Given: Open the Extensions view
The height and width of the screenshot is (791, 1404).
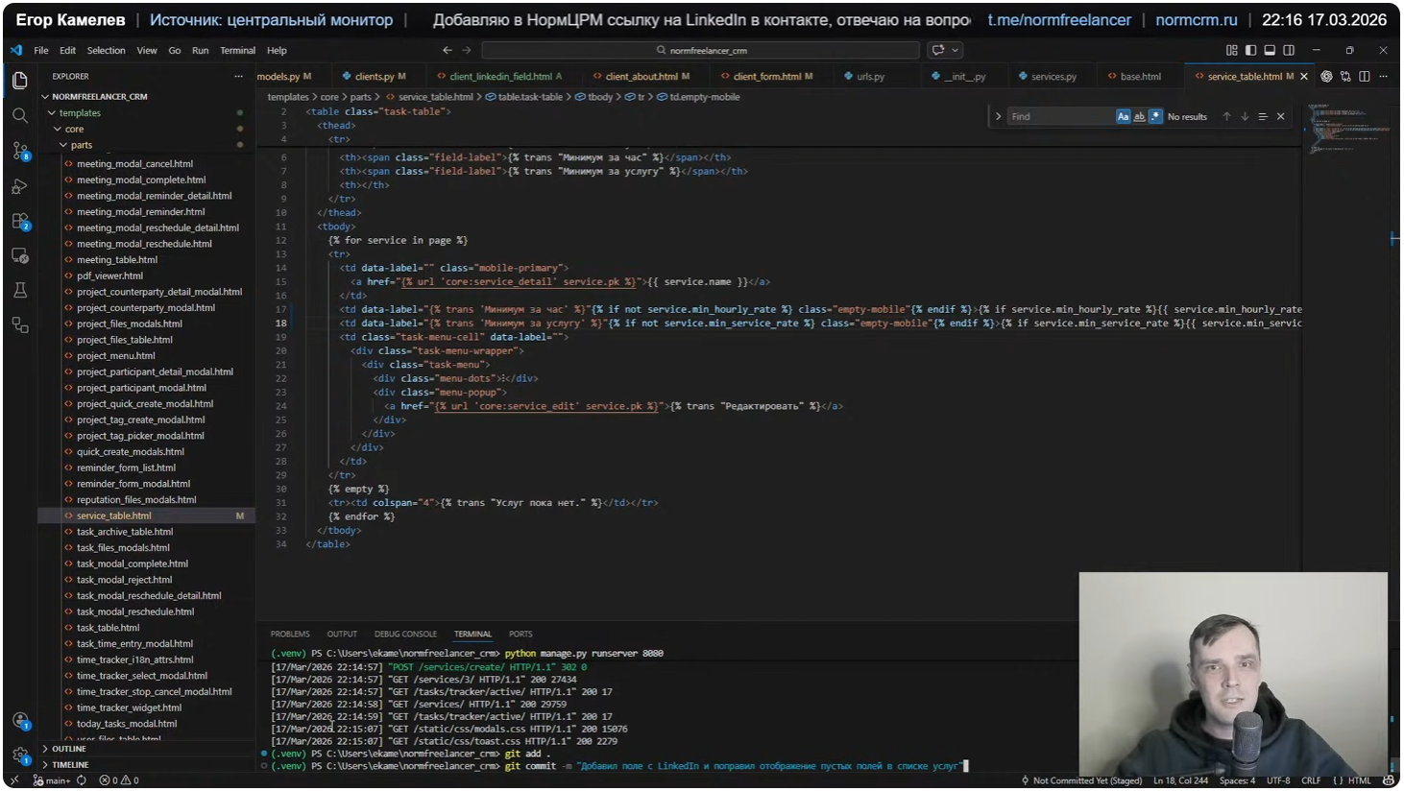Looking at the screenshot, I should coord(19,222).
